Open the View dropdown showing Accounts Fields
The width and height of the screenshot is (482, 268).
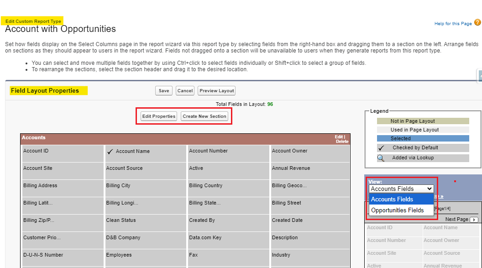(x=401, y=189)
